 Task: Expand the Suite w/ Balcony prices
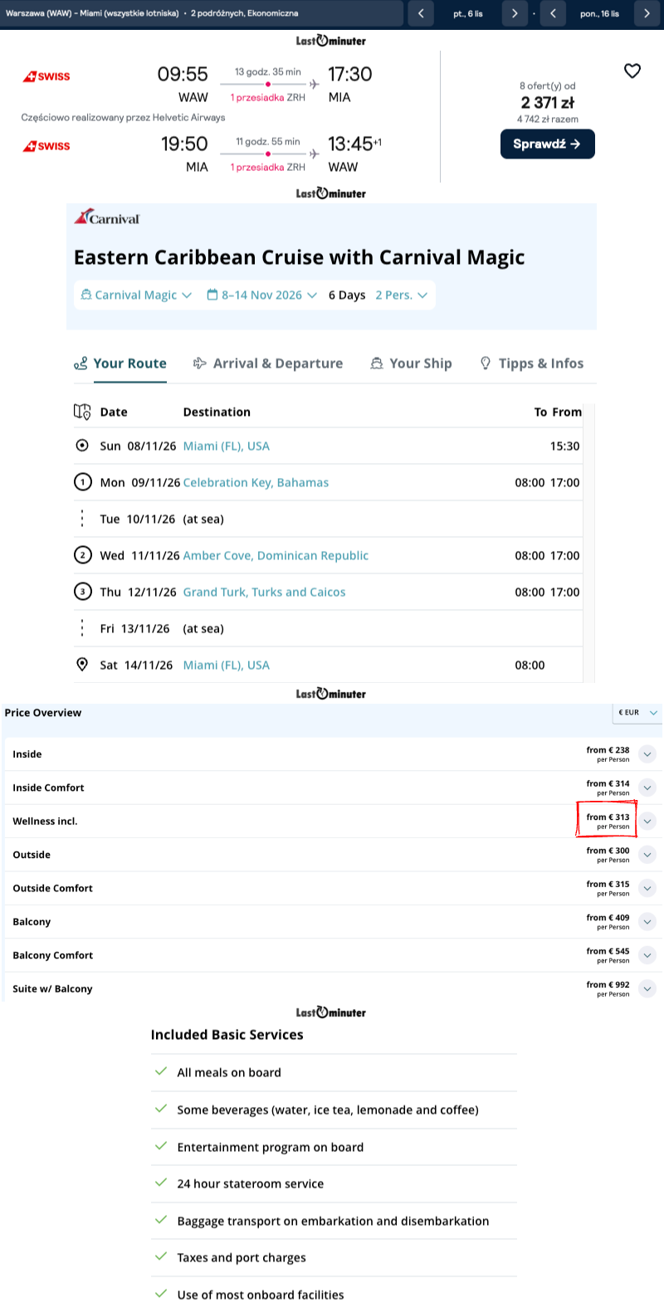coord(647,988)
